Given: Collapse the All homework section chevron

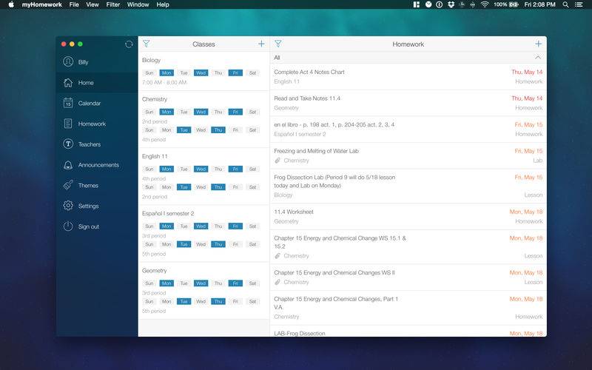Looking at the screenshot, I should (538, 58).
